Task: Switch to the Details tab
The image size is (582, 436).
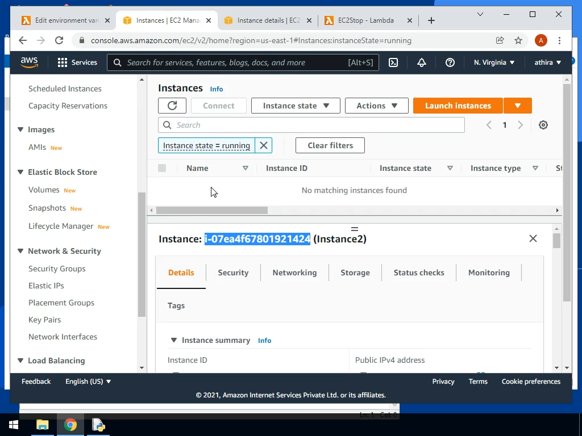Action: [x=181, y=272]
